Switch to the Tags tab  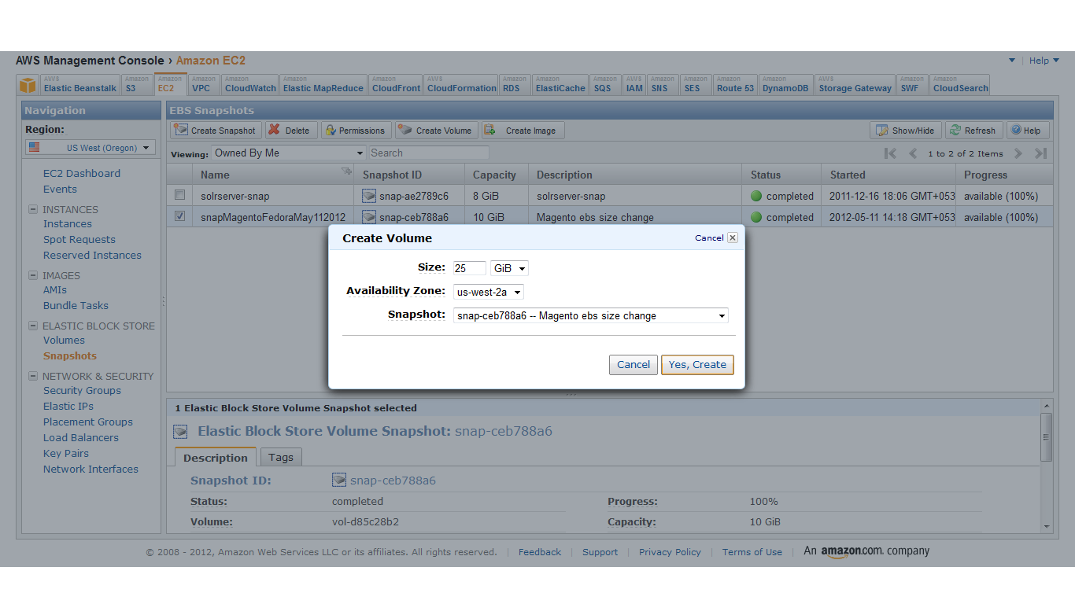point(281,457)
